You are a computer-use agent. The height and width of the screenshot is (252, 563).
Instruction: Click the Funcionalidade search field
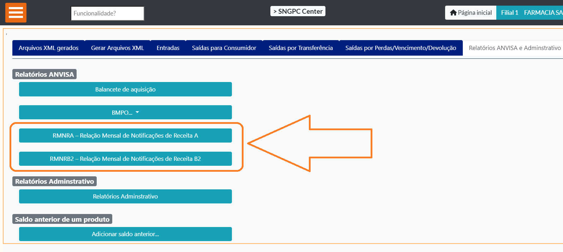(x=107, y=13)
